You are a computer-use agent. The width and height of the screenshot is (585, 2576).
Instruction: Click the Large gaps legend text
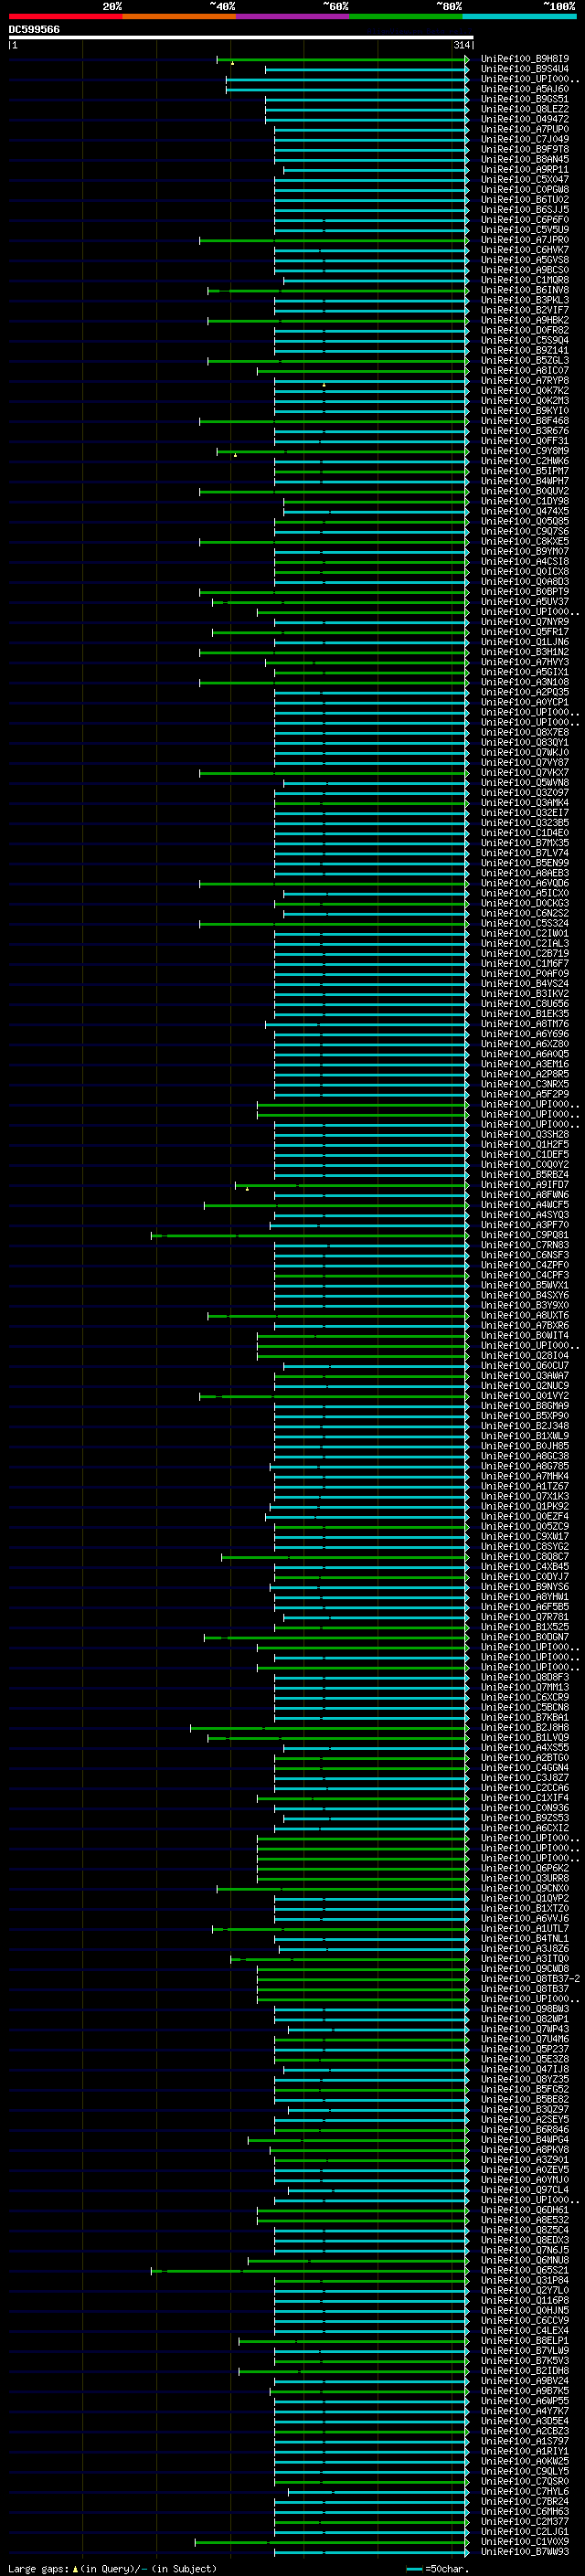[x=112, y=2567]
